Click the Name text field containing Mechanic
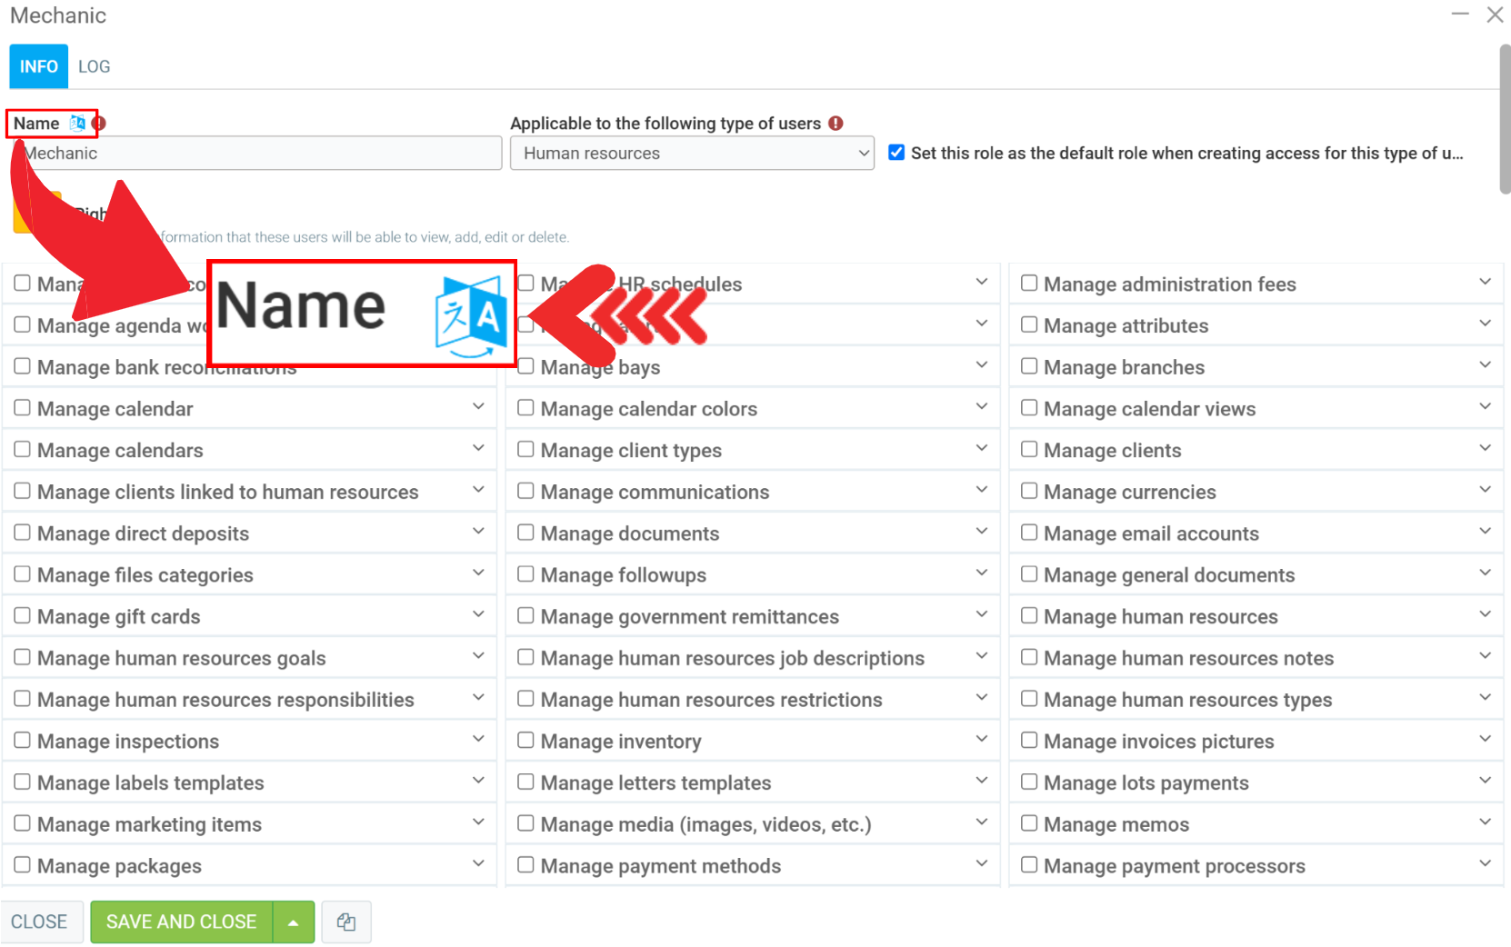This screenshot has width=1511, height=947. (255, 153)
